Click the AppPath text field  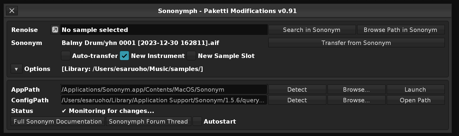pos(164,90)
